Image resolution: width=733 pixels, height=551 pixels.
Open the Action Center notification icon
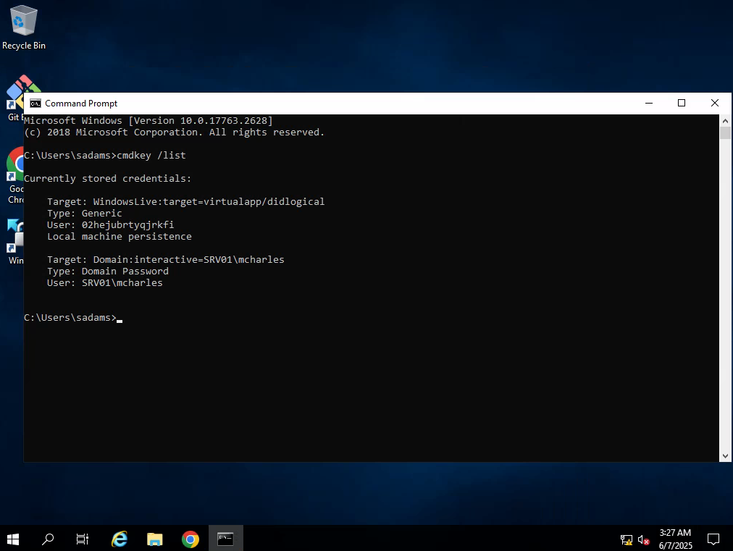(713, 539)
